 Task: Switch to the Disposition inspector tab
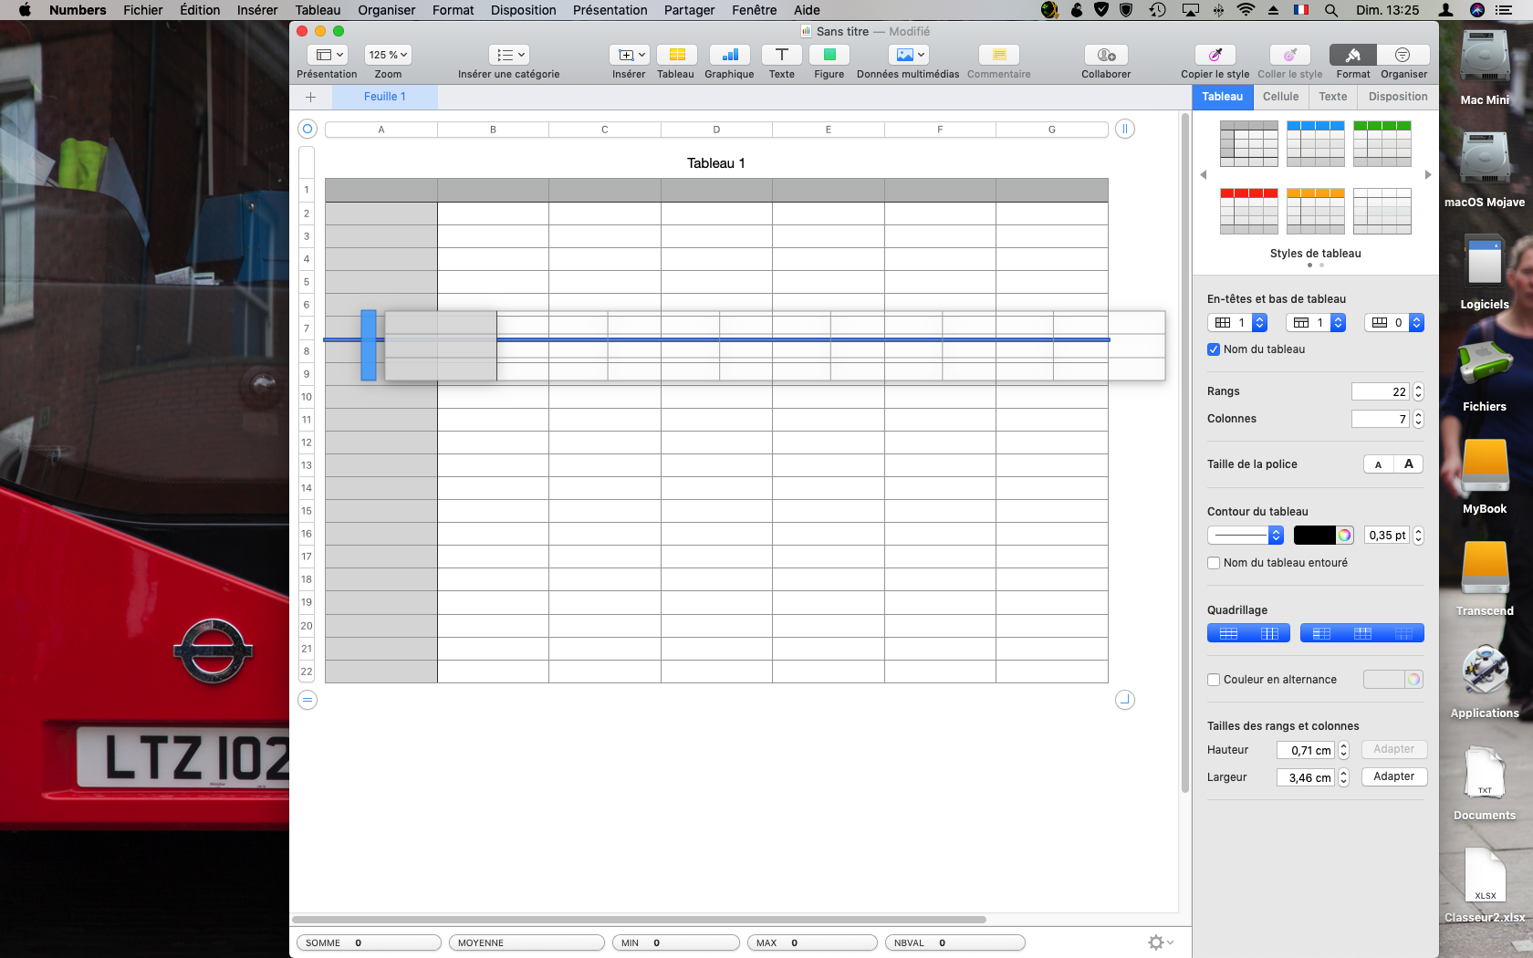pos(1398,97)
